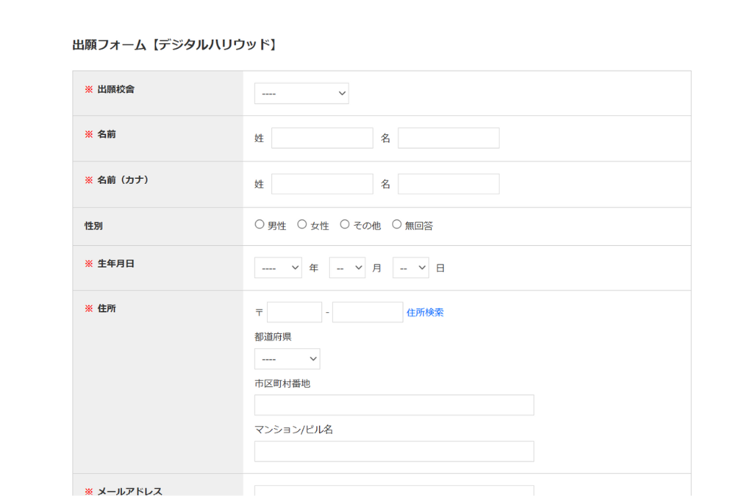The image size is (745, 496).
Task: Select the 男性 gender option
Action: (259, 223)
